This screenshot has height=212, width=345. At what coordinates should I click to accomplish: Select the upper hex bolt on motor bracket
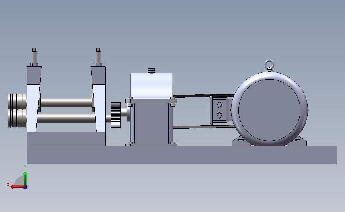[219, 105]
